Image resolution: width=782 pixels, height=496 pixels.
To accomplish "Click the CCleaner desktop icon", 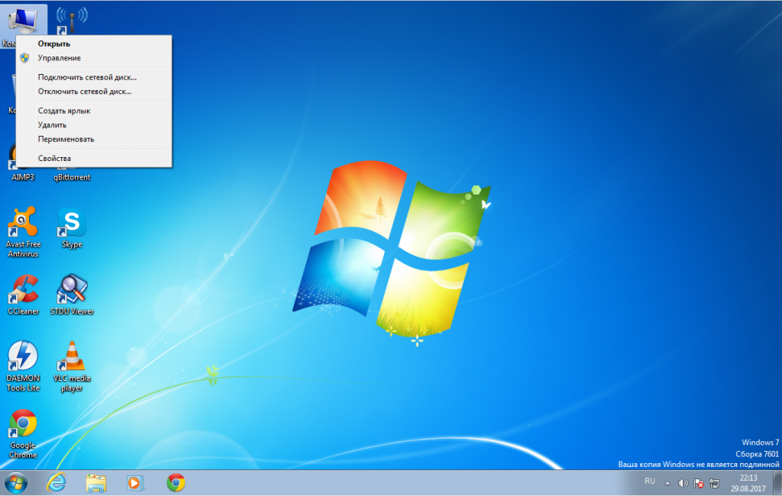I will [23, 291].
